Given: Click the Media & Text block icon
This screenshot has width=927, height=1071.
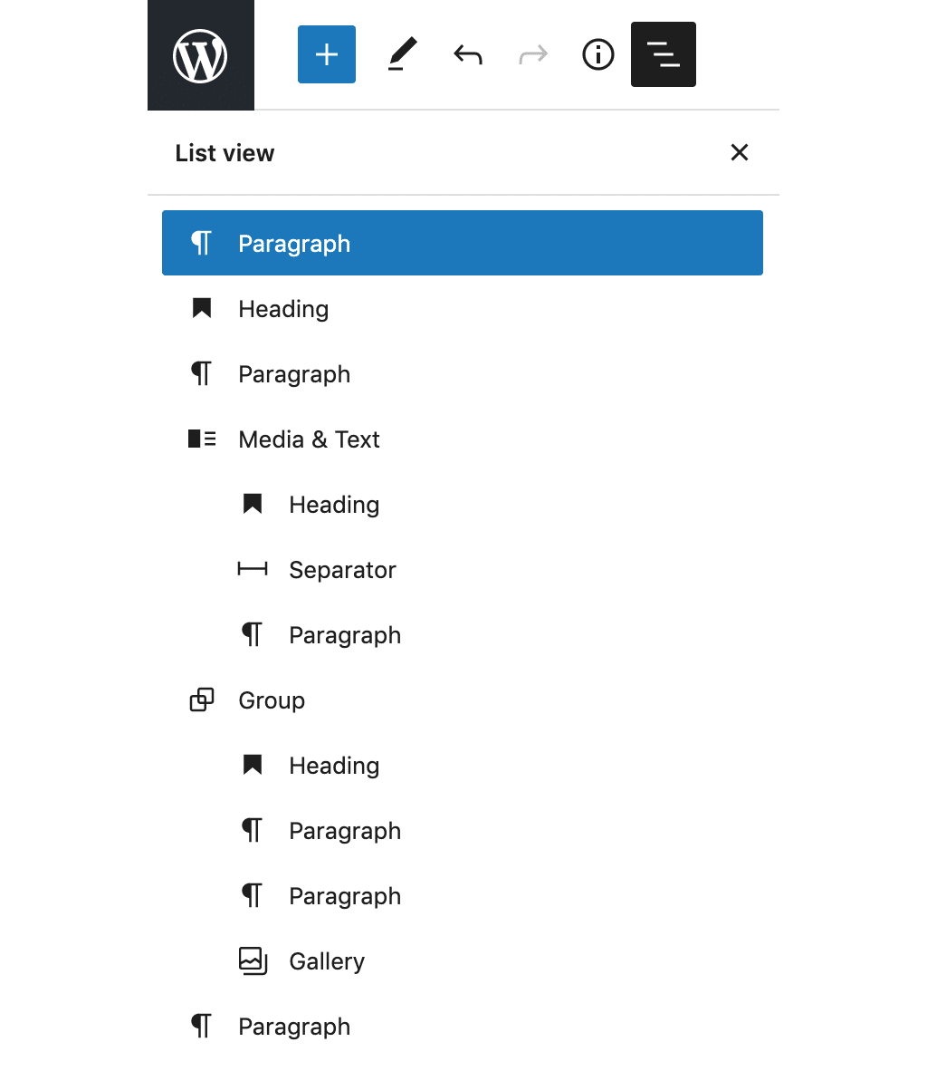Looking at the screenshot, I should click(x=201, y=439).
